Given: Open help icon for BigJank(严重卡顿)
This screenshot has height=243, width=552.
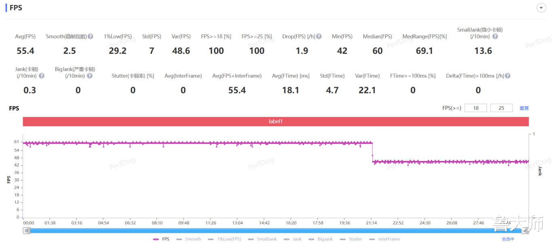Looking at the screenshot, I should click(x=90, y=76).
